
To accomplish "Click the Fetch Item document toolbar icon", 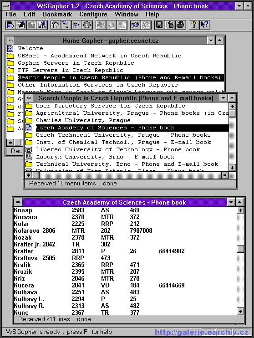I will (x=10, y=25).
